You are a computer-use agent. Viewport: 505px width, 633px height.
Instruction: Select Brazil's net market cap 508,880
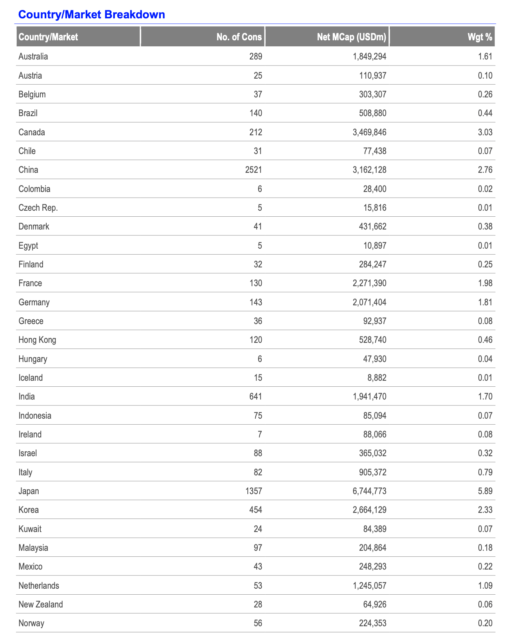tap(372, 113)
